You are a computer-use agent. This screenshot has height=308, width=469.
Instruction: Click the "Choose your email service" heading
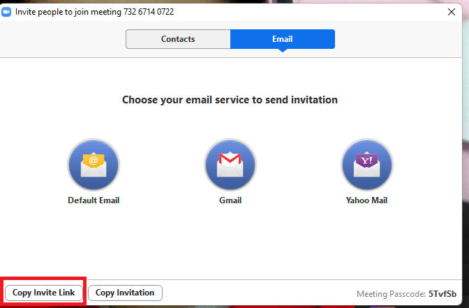click(230, 100)
